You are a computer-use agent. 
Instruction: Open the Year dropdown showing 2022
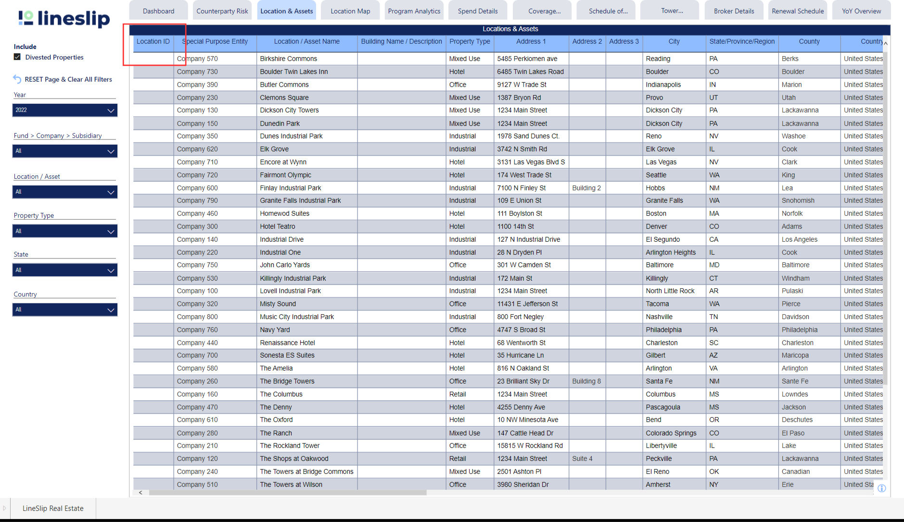65,110
